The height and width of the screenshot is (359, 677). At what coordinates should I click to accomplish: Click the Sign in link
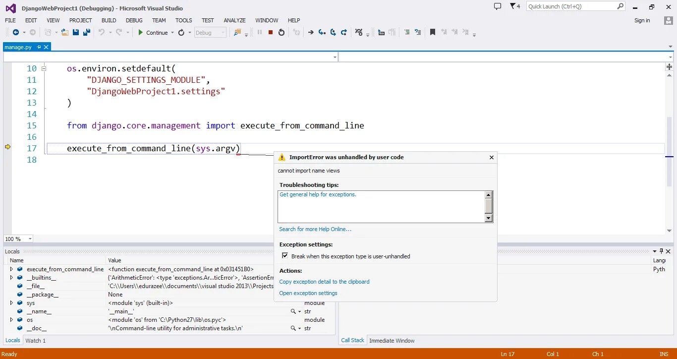(642, 20)
